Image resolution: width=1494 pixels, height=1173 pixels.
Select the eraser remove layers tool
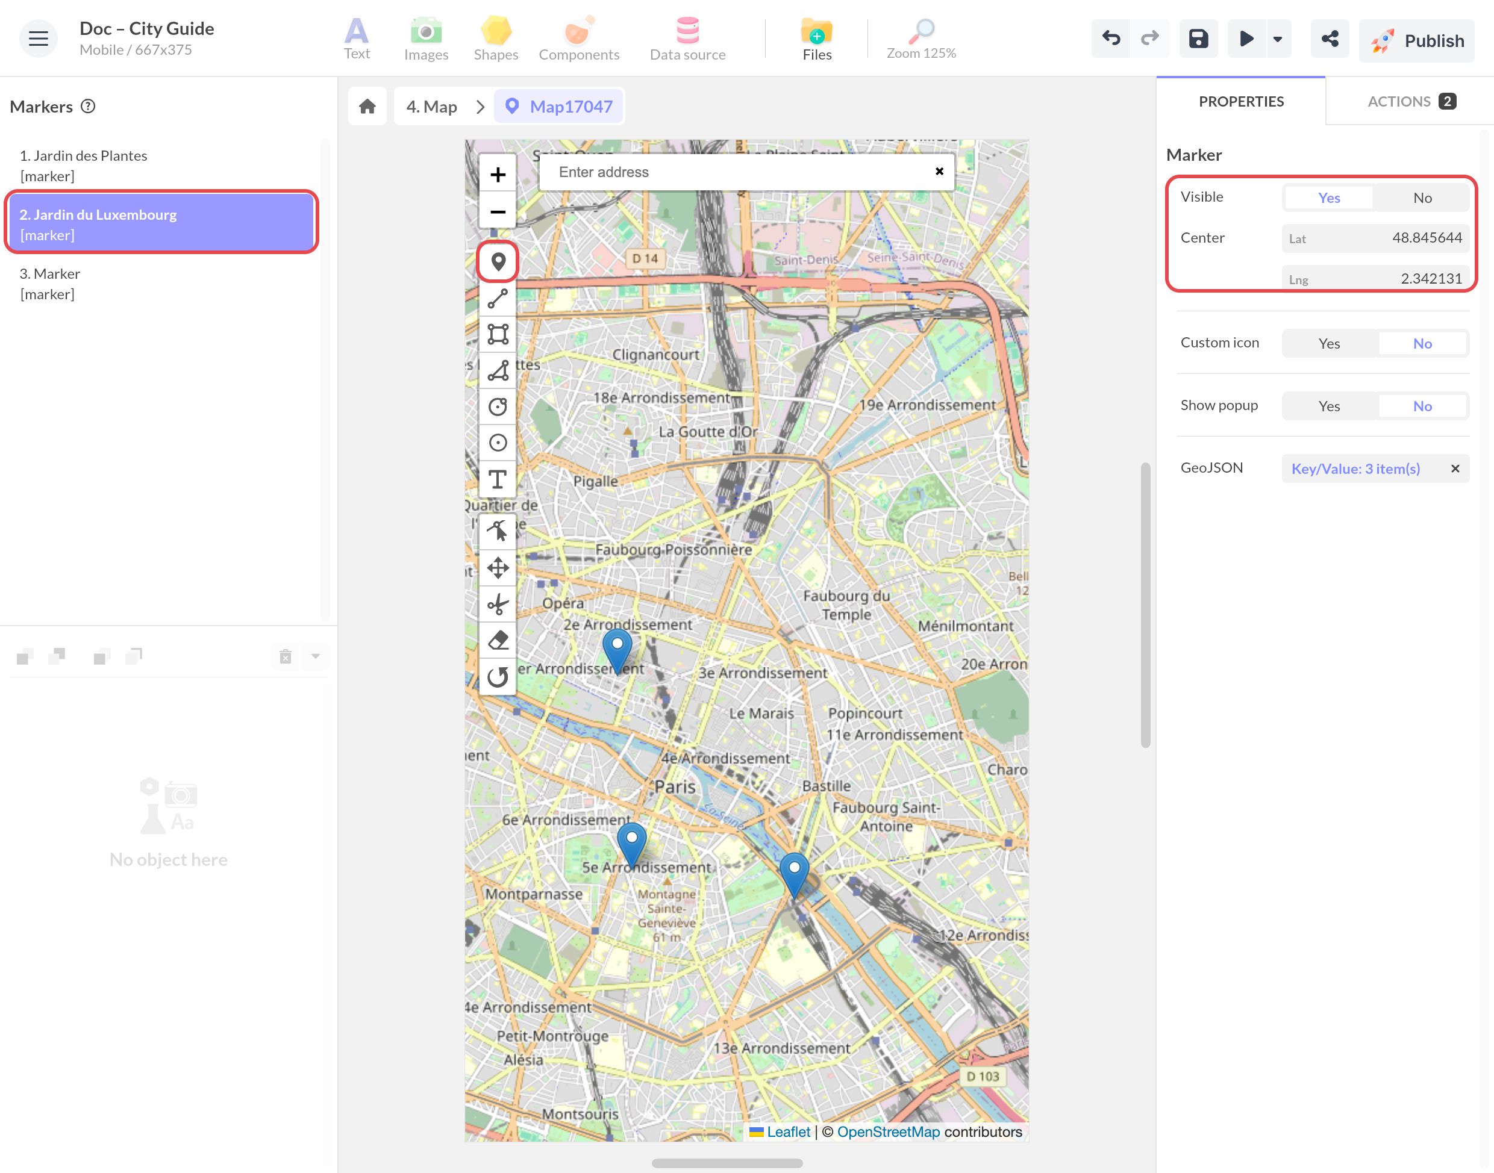498,641
